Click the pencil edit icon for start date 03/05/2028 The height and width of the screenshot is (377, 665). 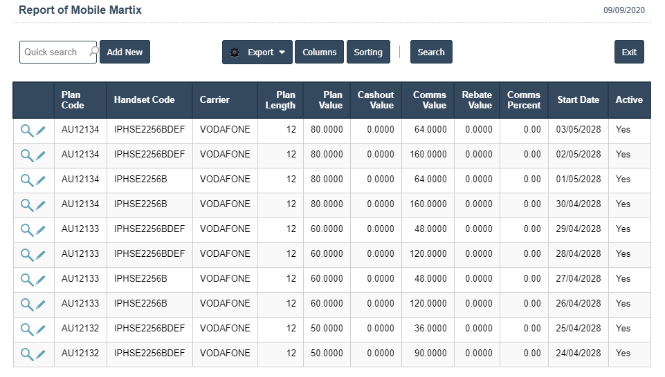[41, 130]
